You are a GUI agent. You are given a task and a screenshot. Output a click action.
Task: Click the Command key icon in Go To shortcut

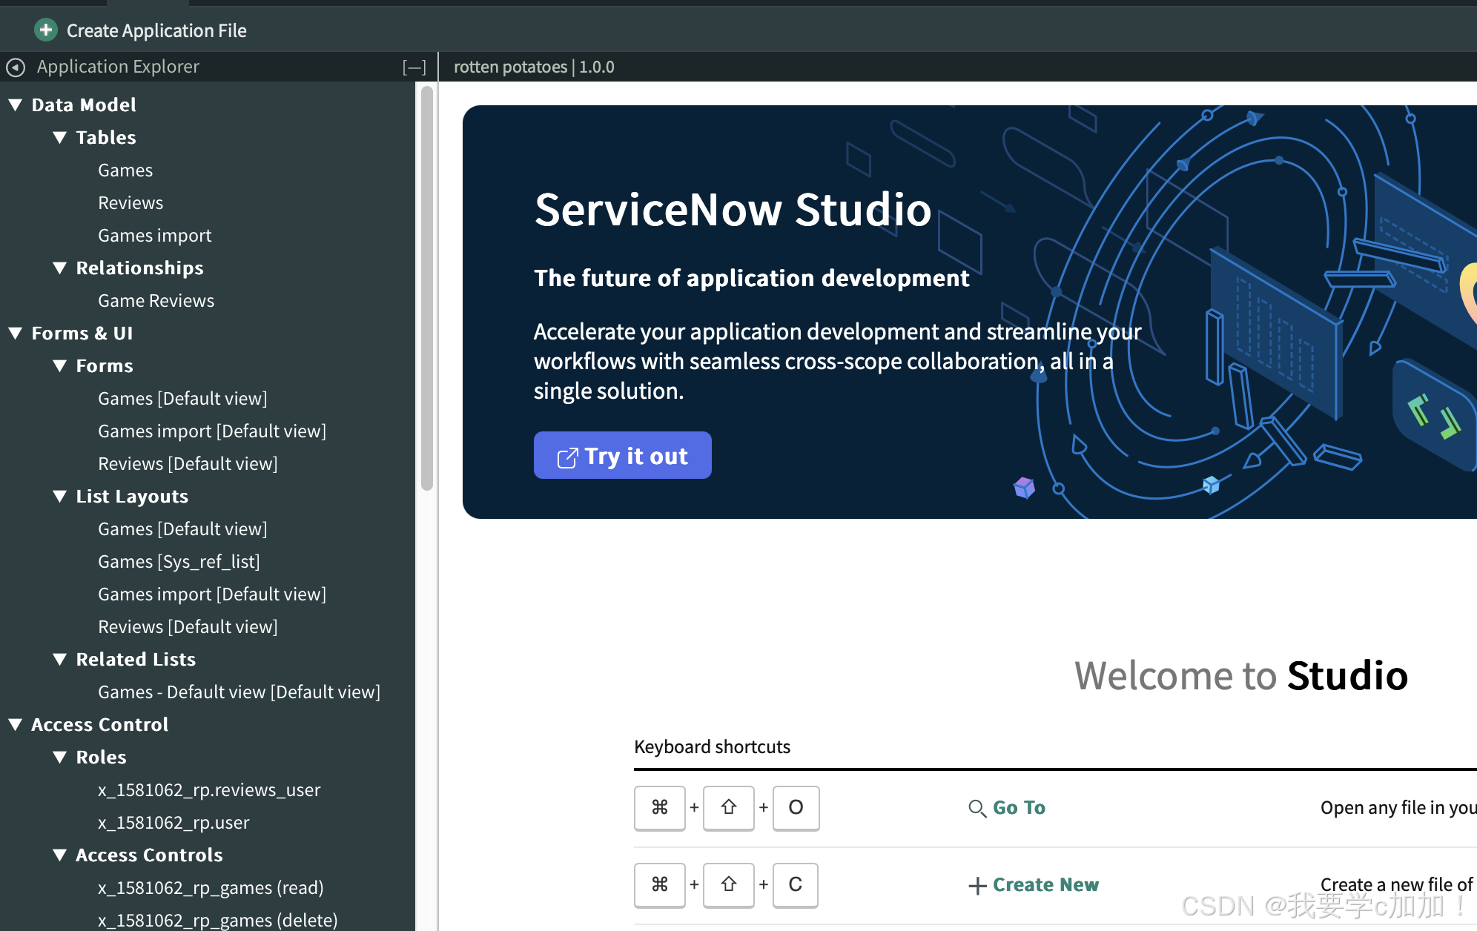(x=659, y=807)
